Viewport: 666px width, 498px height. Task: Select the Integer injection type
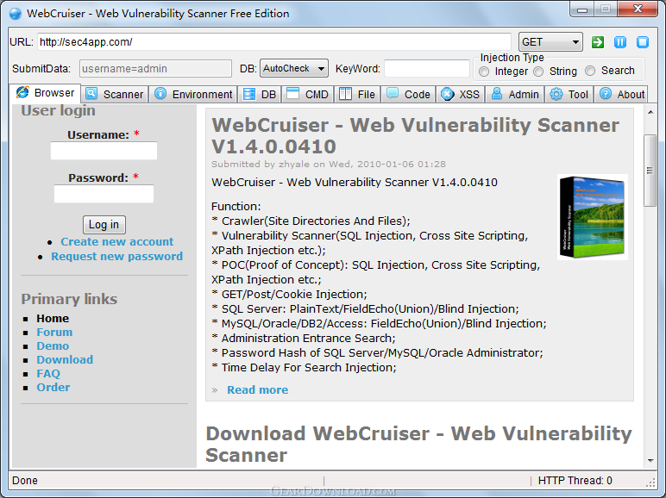[x=484, y=72]
